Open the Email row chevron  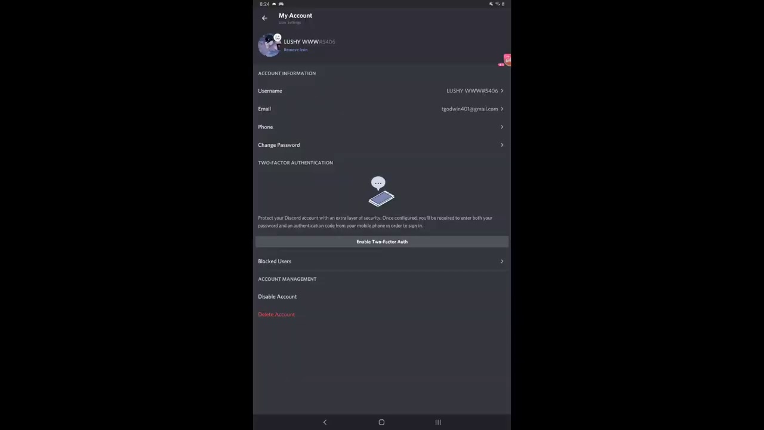(x=502, y=109)
